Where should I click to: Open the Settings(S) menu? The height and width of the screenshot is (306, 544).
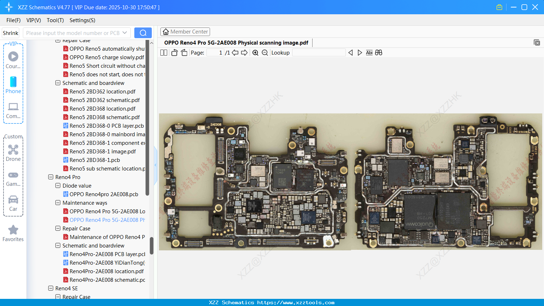[x=82, y=20]
